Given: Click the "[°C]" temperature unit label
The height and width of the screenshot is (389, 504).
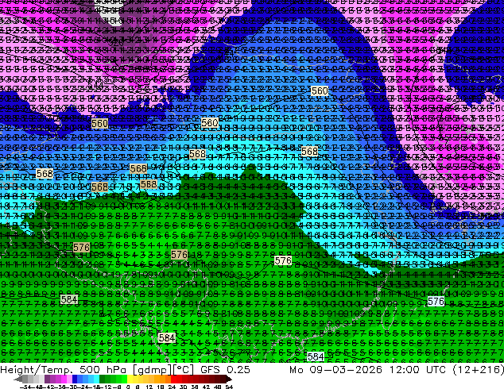Looking at the screenshot, I should [184, 370].
